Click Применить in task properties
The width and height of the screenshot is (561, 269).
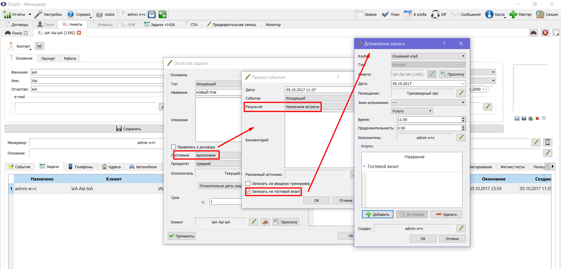[182, 236]
